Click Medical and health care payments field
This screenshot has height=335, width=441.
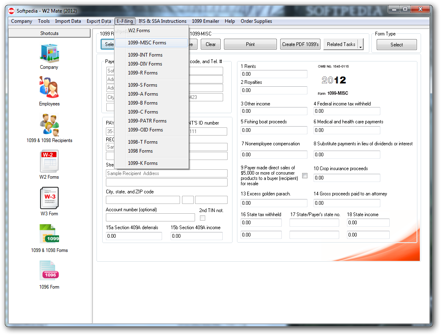tap(347, 130)
